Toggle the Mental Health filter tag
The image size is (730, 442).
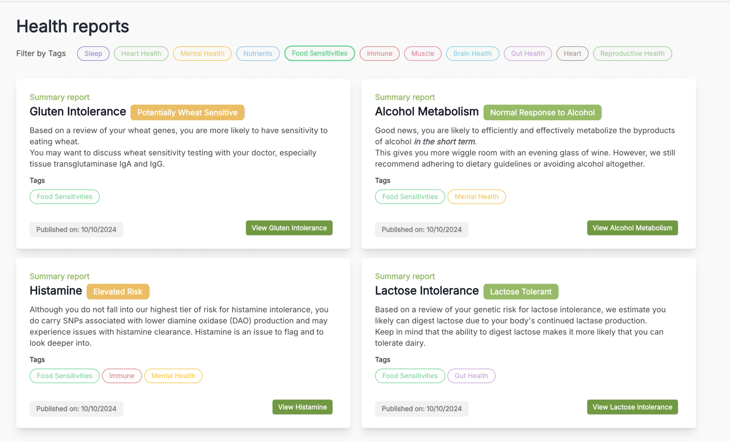pyautogui.click(x=202, y=53)
